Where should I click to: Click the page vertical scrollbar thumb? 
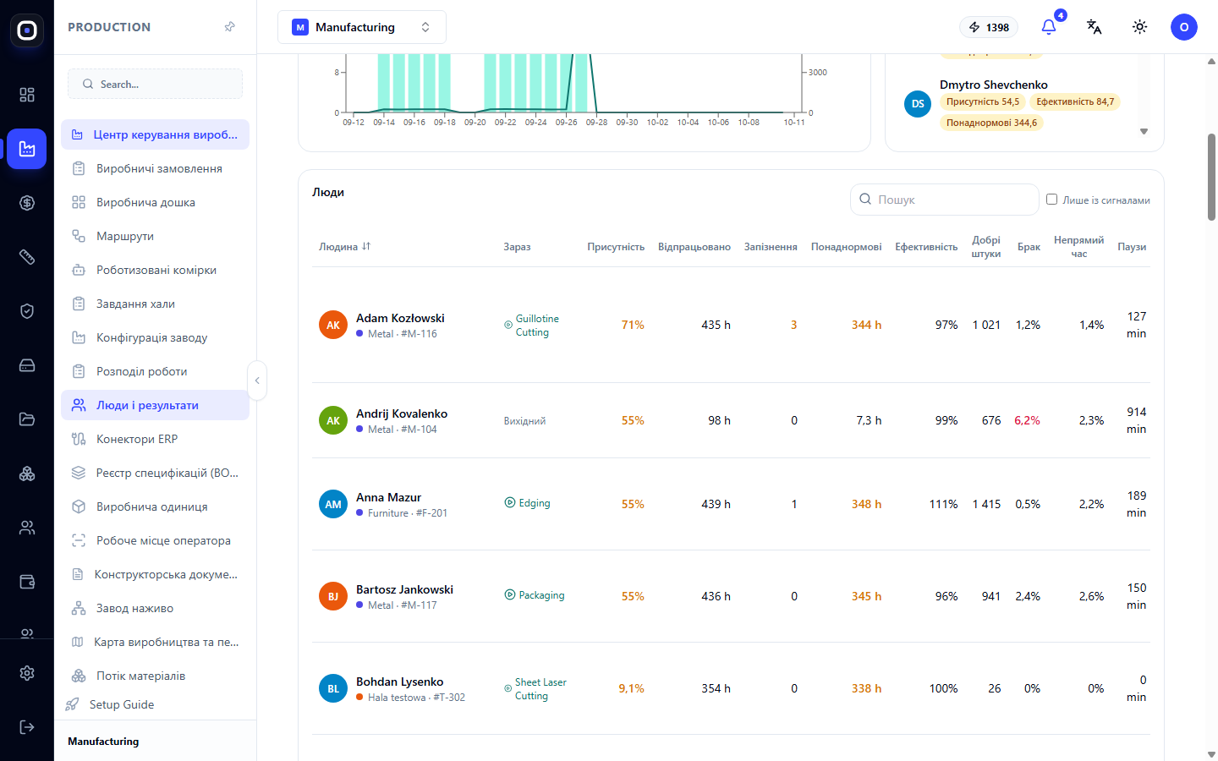[x=1211, y=178]
